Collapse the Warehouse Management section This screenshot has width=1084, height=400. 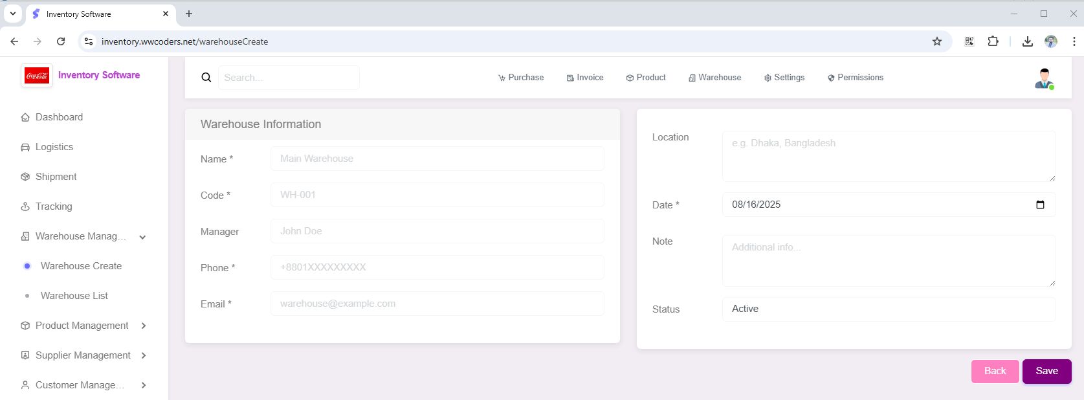tap(142, 237)
